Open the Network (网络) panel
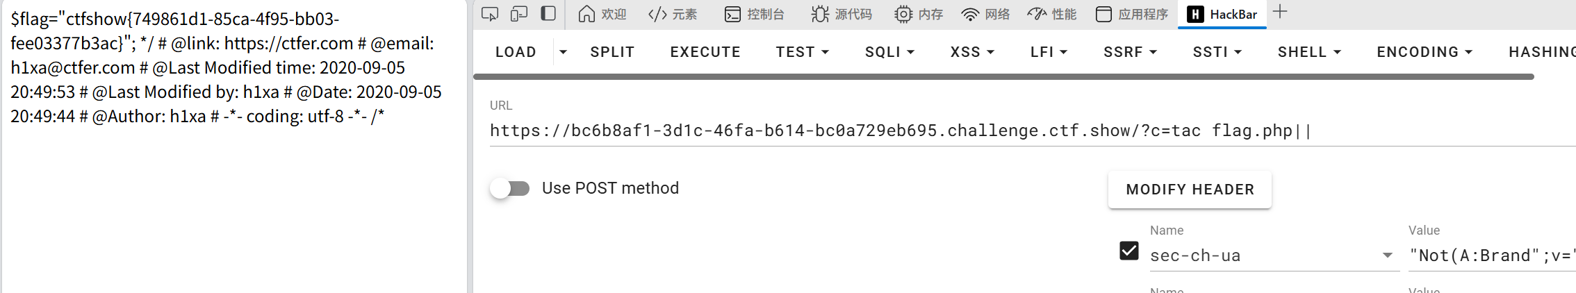 click(x=985, y=14)
